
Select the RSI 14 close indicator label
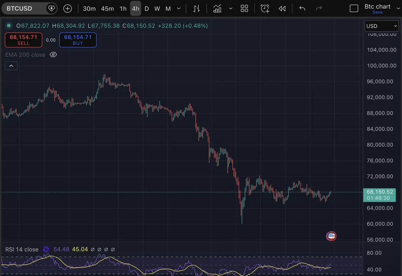click(x=22, y=249)
